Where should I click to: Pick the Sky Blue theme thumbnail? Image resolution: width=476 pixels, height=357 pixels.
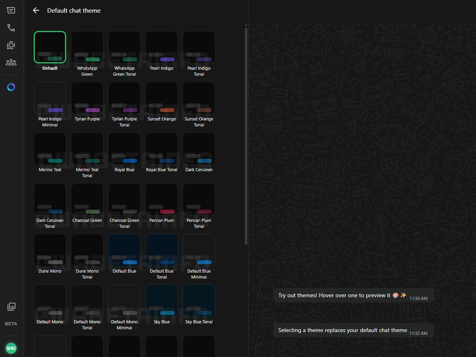point(162,301)
